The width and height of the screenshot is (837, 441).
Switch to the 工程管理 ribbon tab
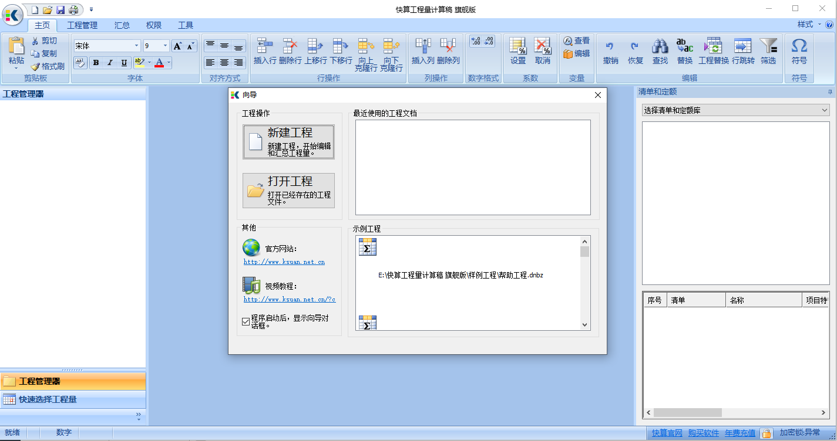point(82,25)
